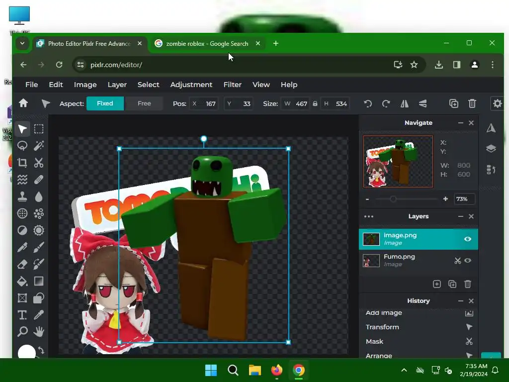Select the Crop tool
This screenshot has width=509, height=382.
(22, 163)
